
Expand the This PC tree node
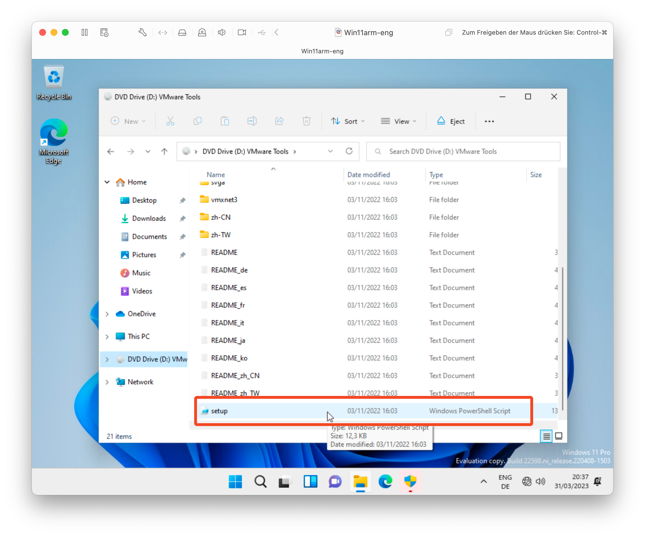107,337
